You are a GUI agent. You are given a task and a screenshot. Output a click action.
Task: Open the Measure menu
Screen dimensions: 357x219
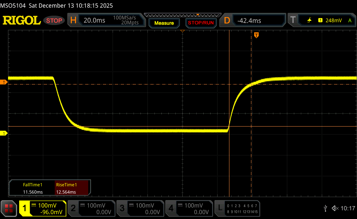[164, 23]
